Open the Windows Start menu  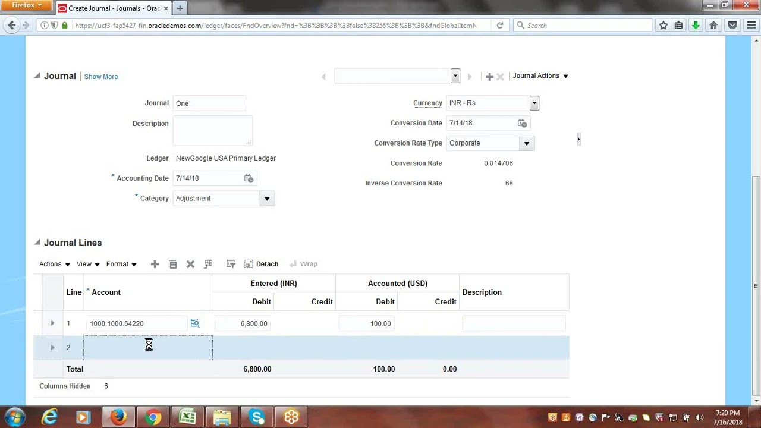tap(14, 417)
